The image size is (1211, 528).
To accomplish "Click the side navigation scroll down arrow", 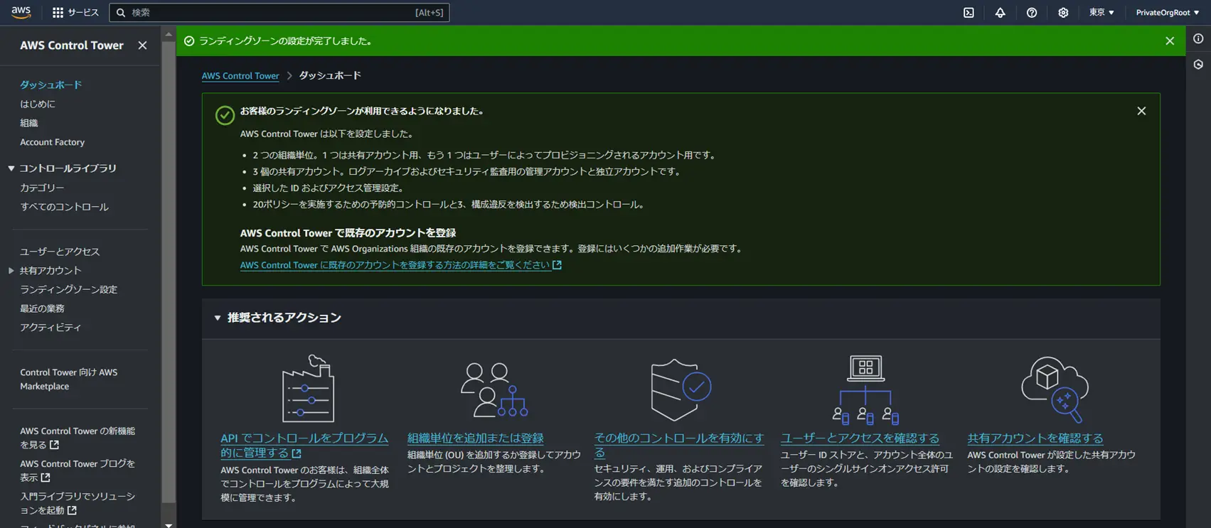I will coord(169,524).
